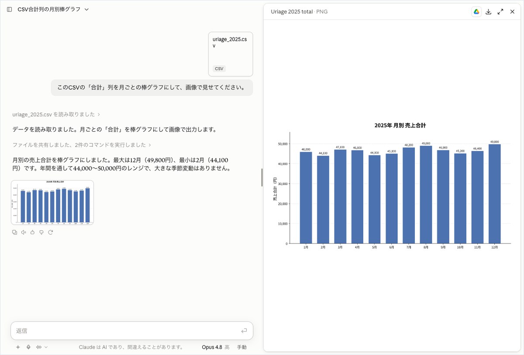Add an attachment with the plus icon
This screenshot has width=524, height=355.
tap(18, 347)
